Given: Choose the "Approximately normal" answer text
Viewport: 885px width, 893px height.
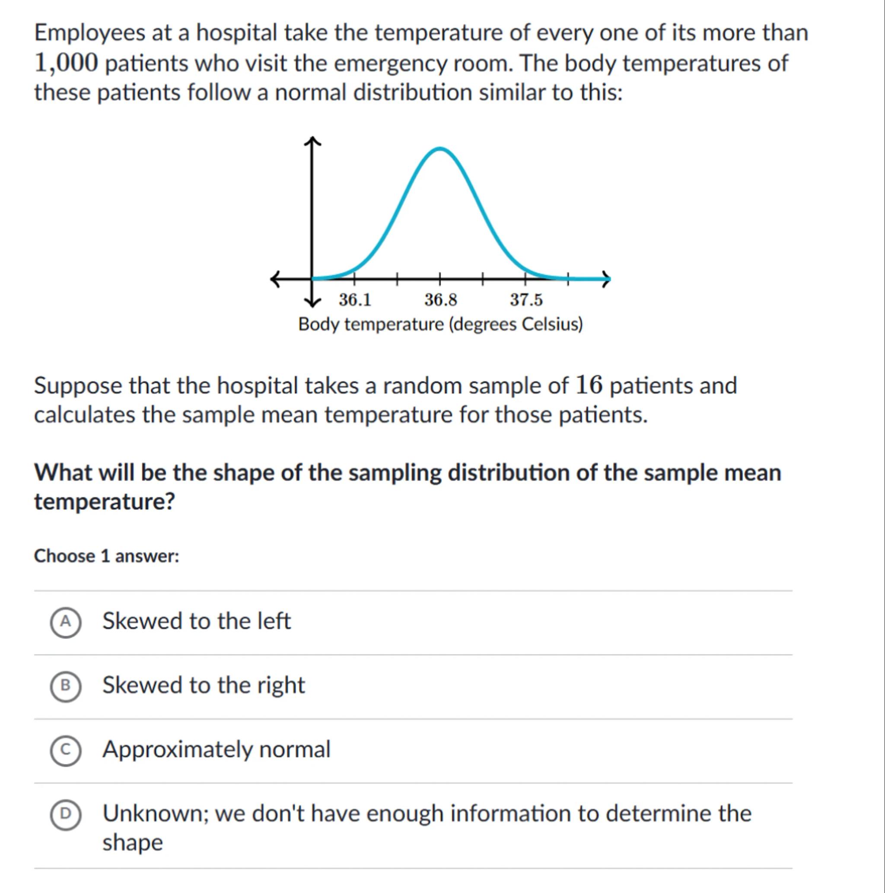Looking at the screenshot, I should click(216, 749).
